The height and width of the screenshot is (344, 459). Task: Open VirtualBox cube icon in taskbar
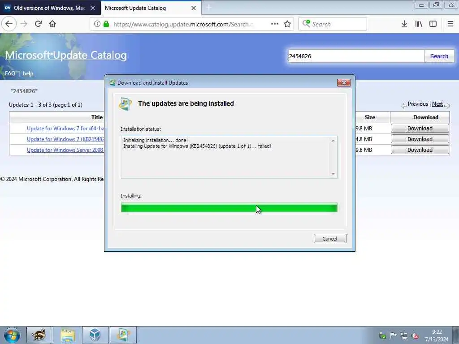95,335
